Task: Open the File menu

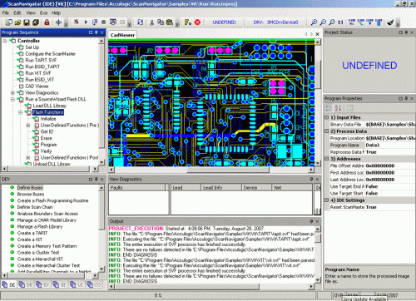Action: pyautogui.click(x=6, y=12)
